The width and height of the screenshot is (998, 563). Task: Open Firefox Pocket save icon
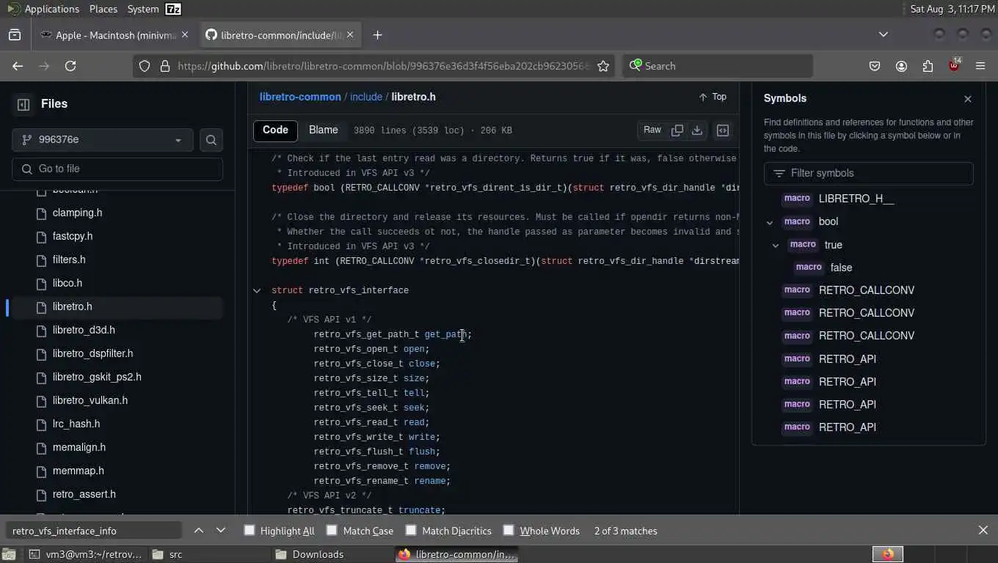875,66
